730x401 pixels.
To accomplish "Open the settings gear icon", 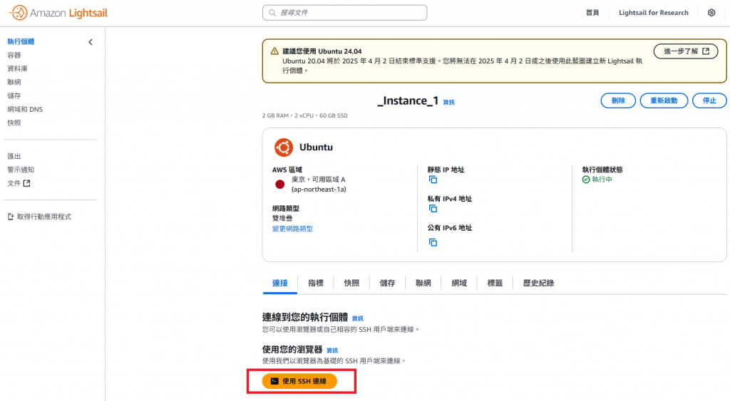I will (x=711, y=13).
